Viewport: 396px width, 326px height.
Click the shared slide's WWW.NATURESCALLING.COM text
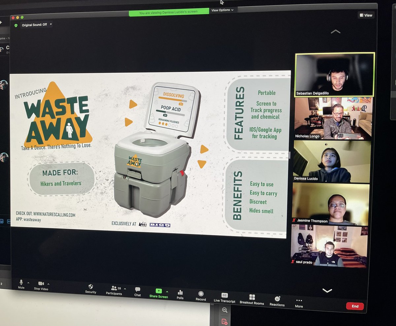click(x=54, y=214)
